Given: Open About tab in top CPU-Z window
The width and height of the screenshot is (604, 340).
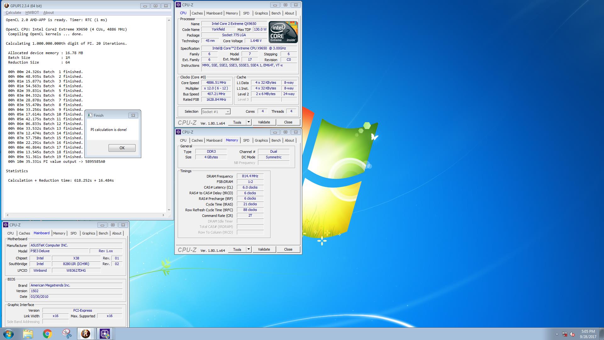Looking at the screenshot, I should (x=289, y=13).
